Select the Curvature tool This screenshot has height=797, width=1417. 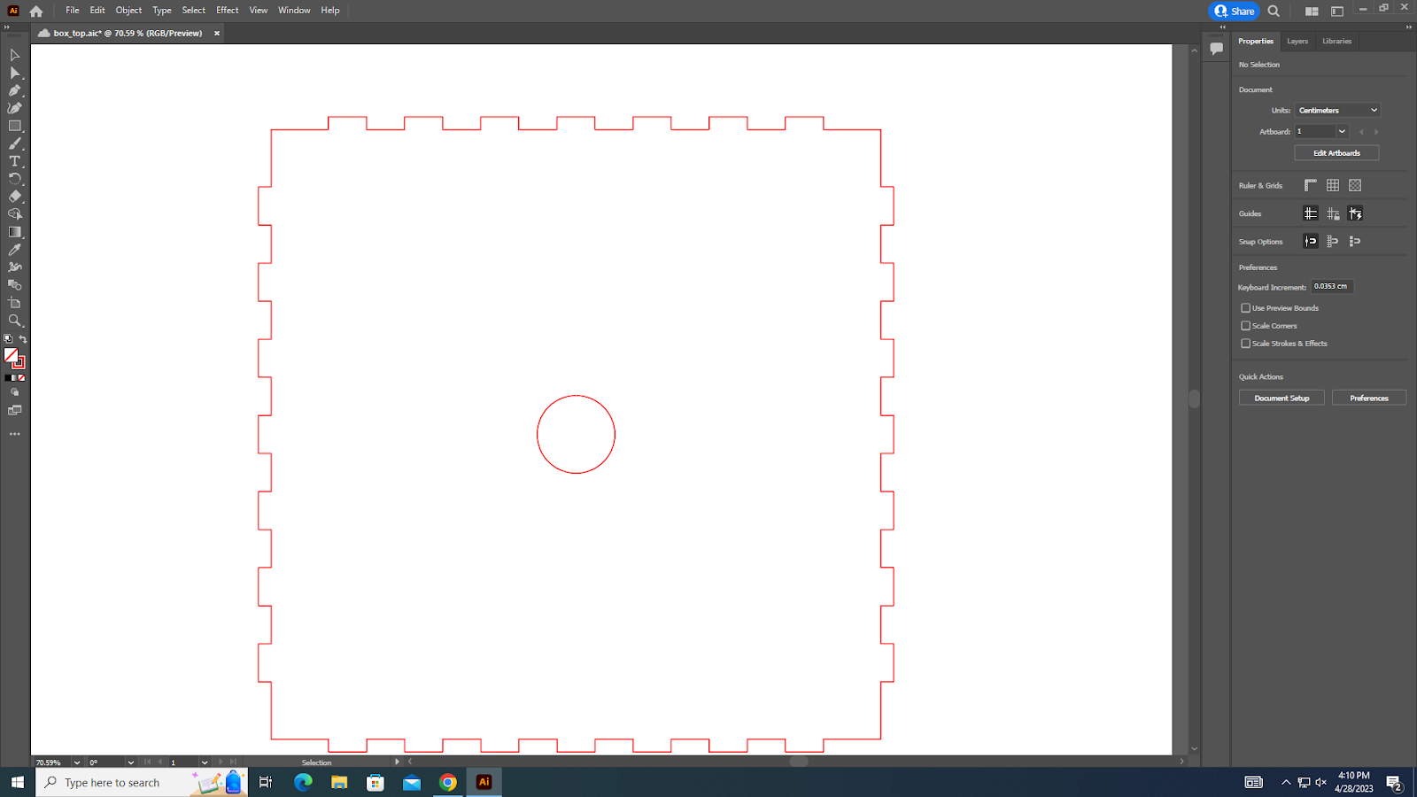14,108
